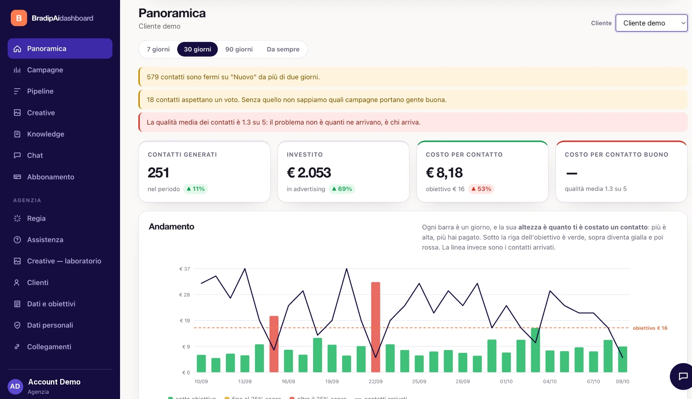Open Assistenza via its question-mark icon
The height and width of the screenshot is (399, 692).
(x=17, y=240)
